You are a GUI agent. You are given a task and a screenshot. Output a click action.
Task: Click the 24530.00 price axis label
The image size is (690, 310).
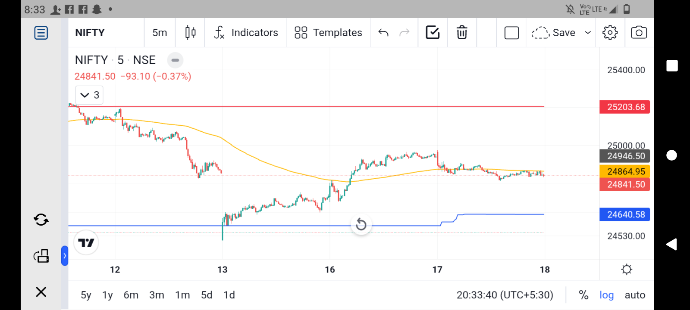tap(626, 236)
